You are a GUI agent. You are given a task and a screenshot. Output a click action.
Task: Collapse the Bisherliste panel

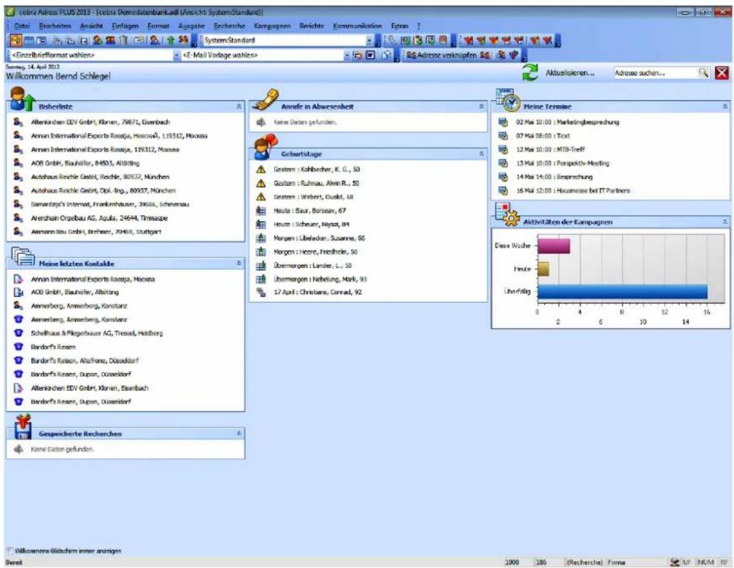point(239,107)
